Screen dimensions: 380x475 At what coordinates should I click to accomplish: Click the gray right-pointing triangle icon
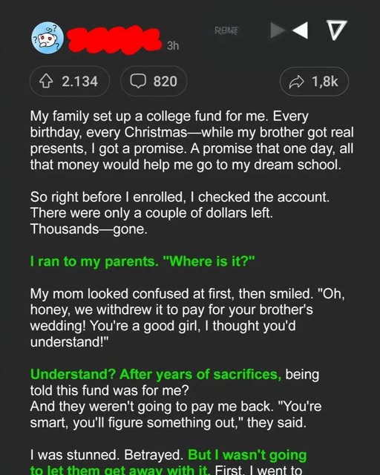(x=278, y=30)
